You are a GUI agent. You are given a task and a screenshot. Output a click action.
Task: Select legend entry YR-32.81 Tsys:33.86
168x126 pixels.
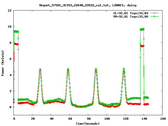[x=131, y=17]
